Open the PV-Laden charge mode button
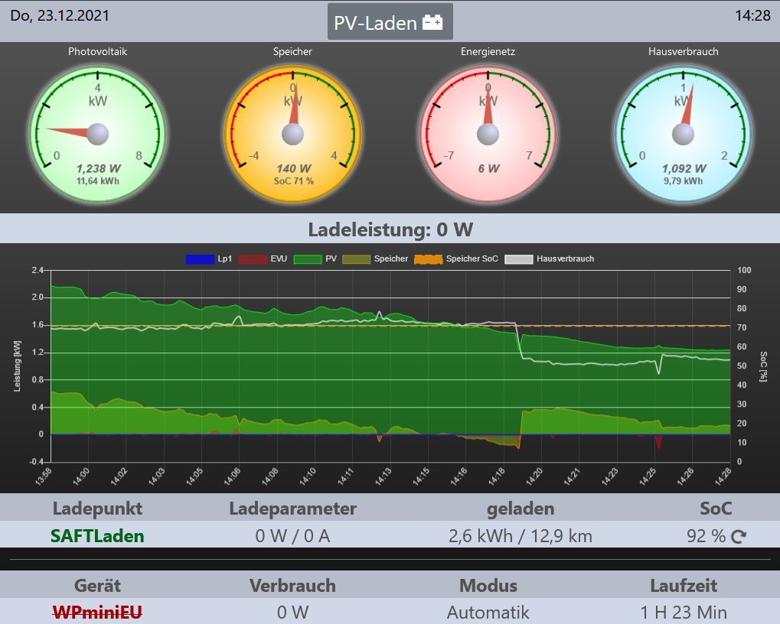This screenshot has width=780, height=624. pyautogui.click(x=390, y=22)
